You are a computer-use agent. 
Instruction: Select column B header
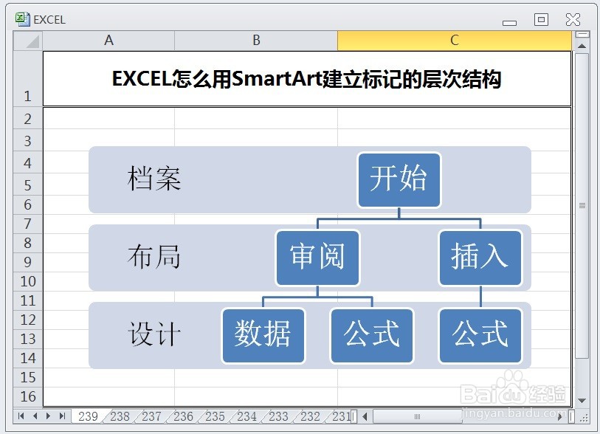(256, 41)
